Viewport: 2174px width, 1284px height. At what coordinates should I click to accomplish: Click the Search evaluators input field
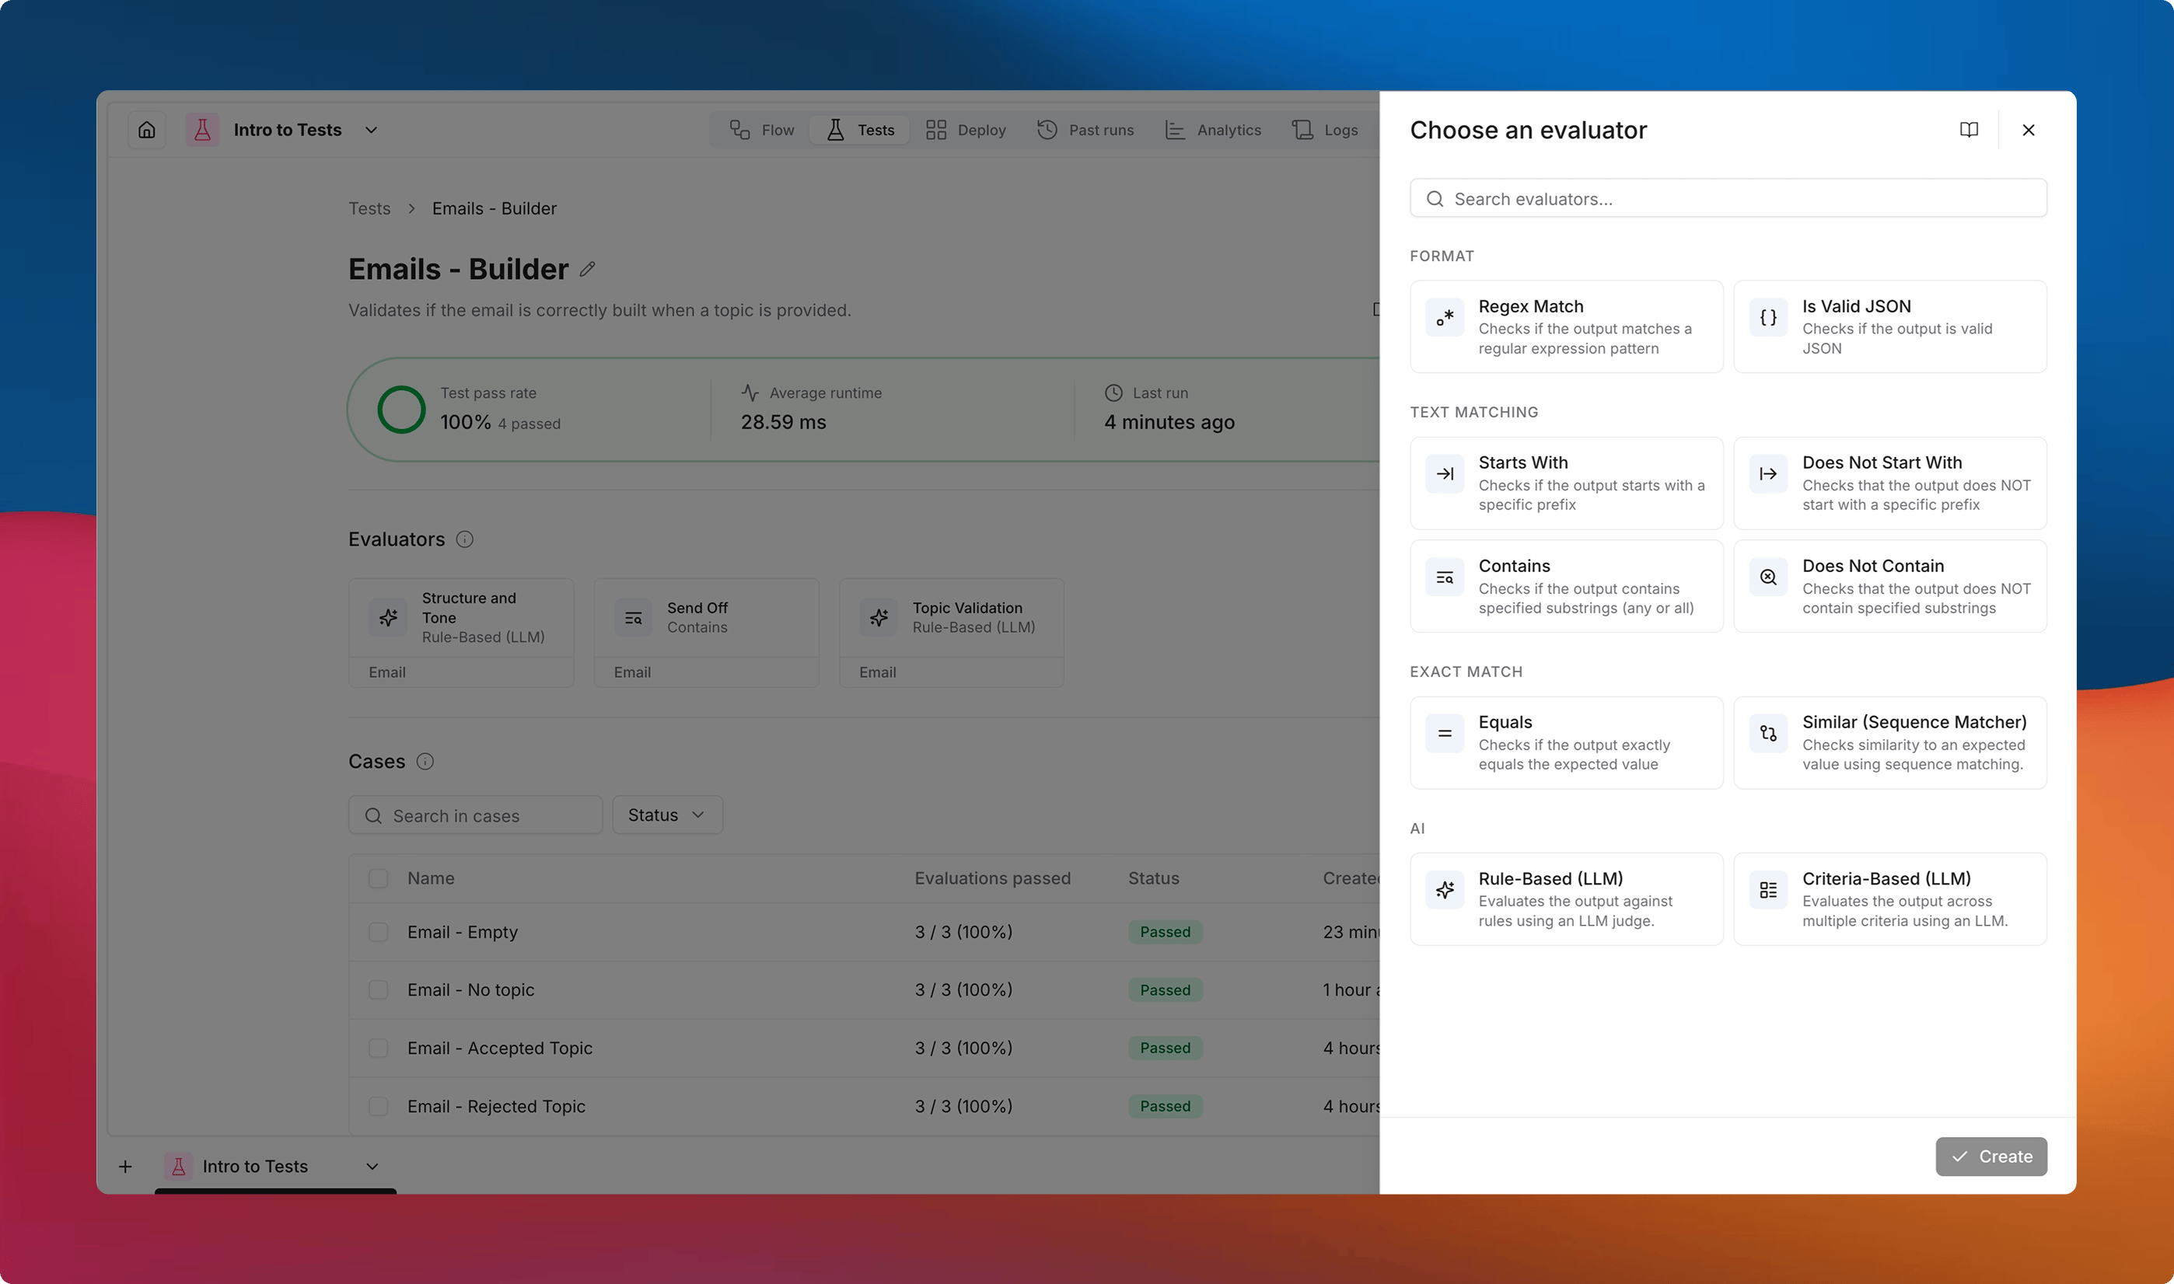click(x=1728, y=199)
